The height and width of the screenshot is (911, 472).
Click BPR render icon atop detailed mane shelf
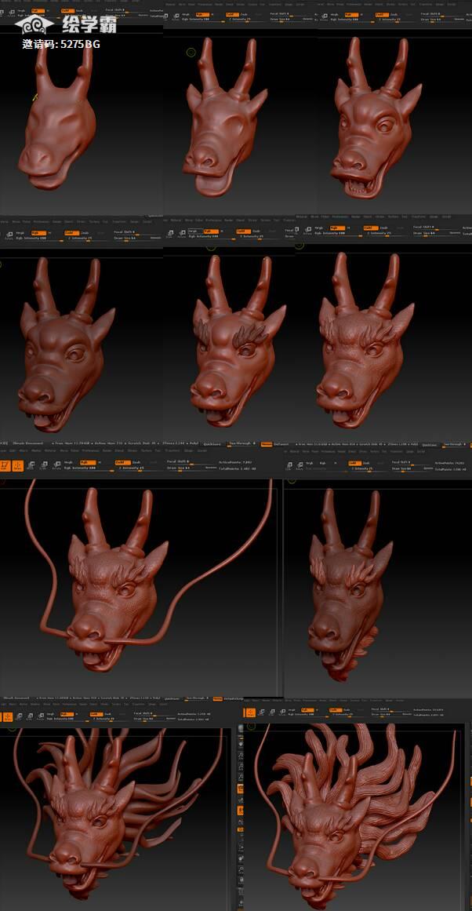point(241,729)
